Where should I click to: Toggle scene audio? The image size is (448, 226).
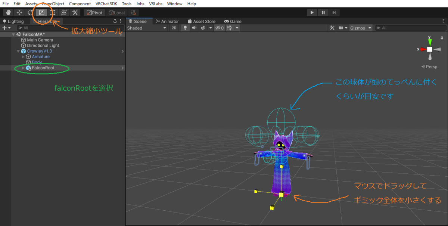194,28
